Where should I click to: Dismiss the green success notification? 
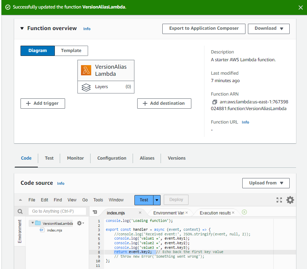pos(300,7)
